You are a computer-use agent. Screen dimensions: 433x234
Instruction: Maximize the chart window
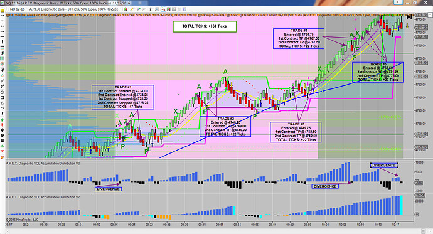point(415,3)
